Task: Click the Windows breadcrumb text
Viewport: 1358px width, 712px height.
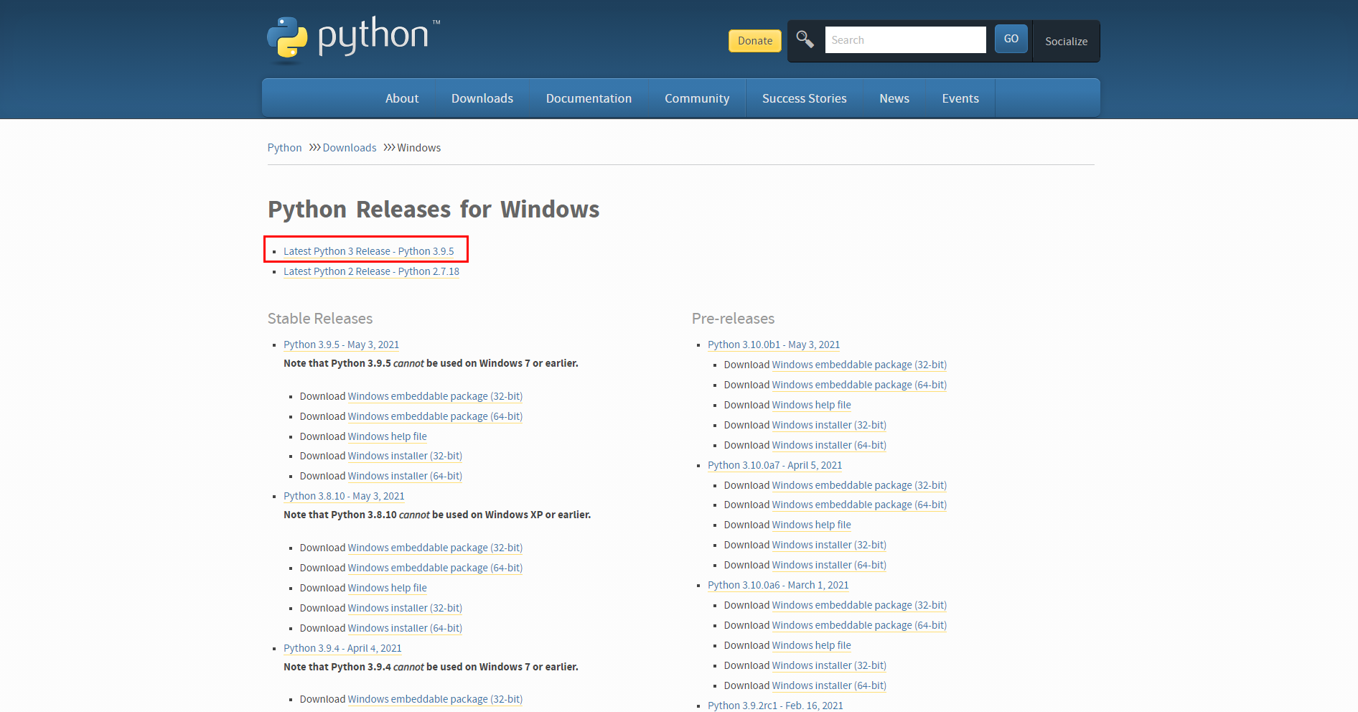Action: [419, 148]
